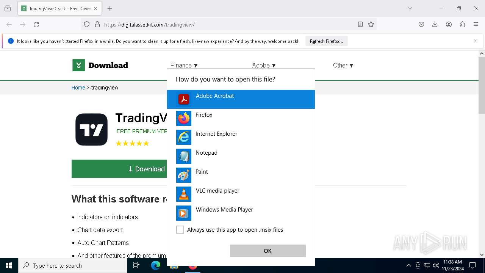The height and width of the screenshot is (273, 485).
Task: Open the Firefox hamburger menu
Action: [476, 25]
